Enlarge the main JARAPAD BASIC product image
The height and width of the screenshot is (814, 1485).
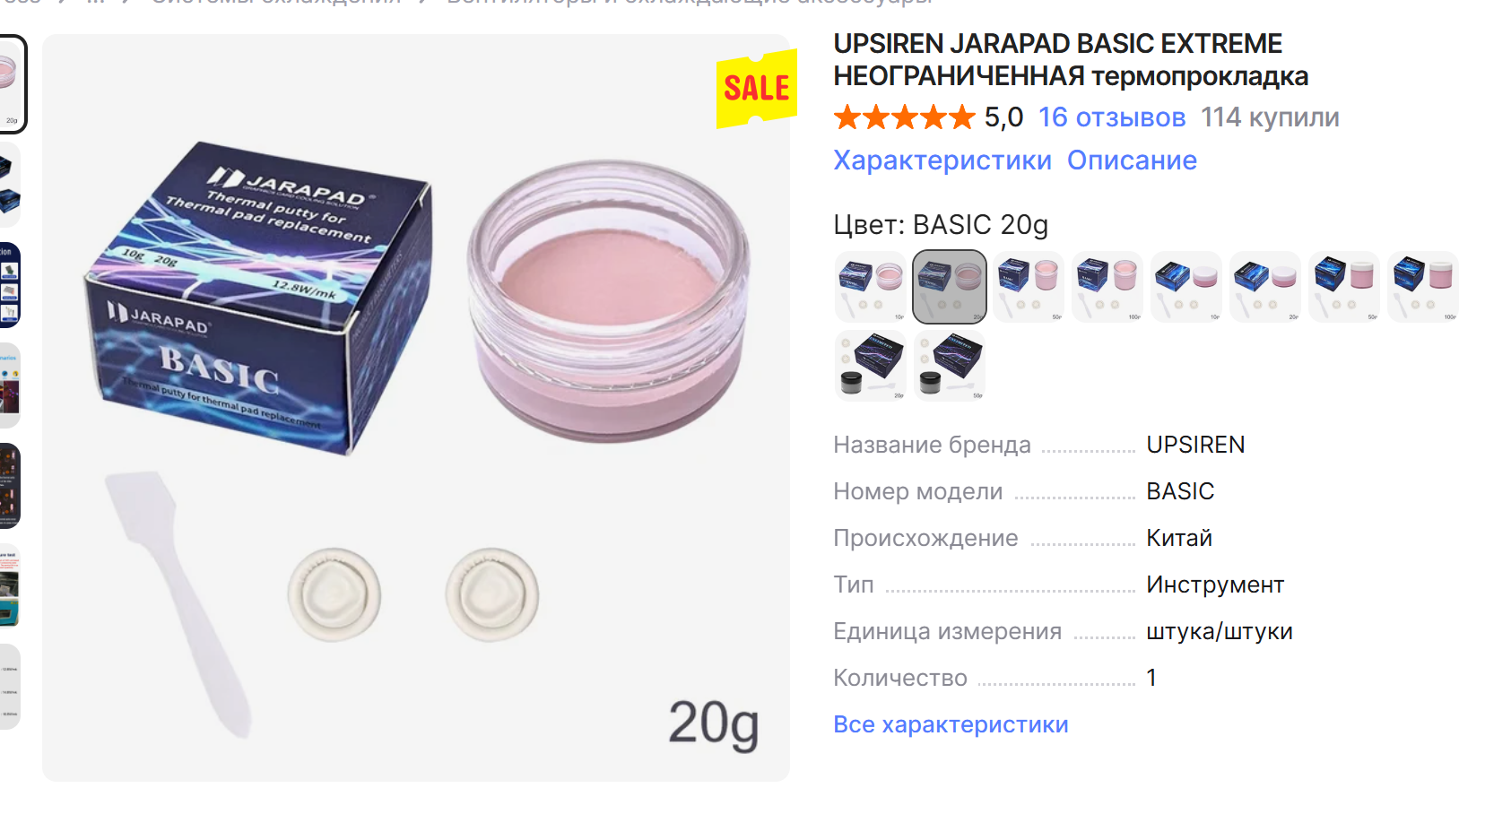pos(416,408)
